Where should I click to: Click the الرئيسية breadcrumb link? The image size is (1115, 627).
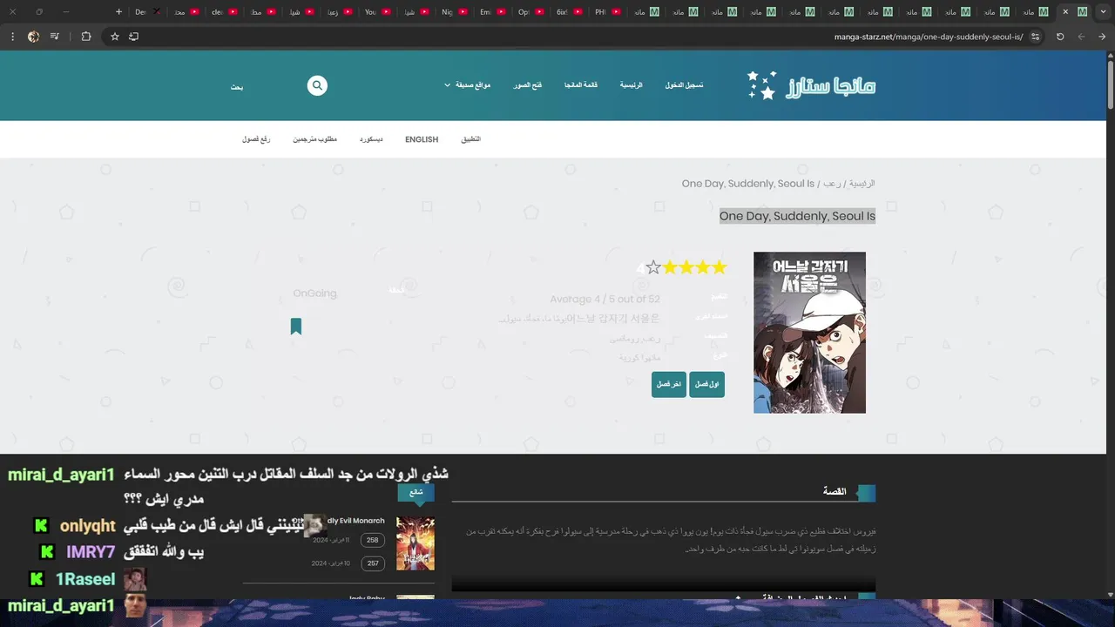862,184
